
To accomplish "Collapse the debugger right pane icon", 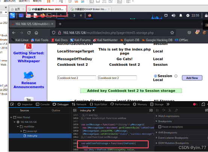I will point(151,110).
